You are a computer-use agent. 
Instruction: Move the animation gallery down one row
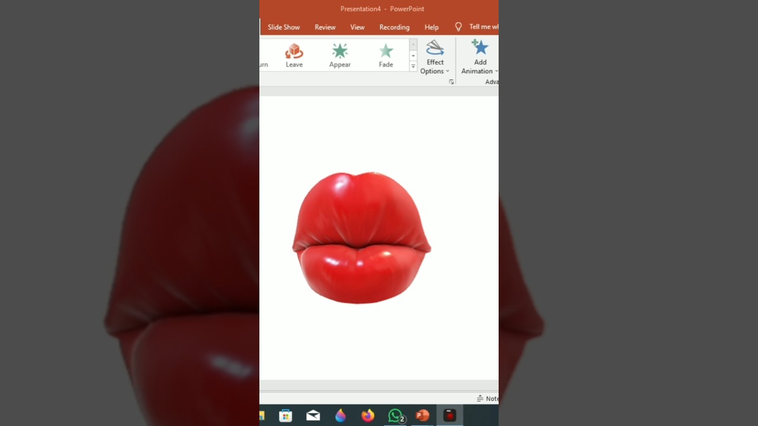tap(413, 56)
